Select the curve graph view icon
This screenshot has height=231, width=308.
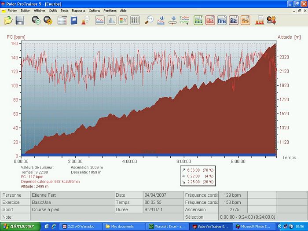(x=100, y=20)
